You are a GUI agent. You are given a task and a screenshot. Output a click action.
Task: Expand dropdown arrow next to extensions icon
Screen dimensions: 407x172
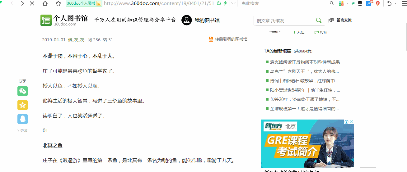(346, 3)
